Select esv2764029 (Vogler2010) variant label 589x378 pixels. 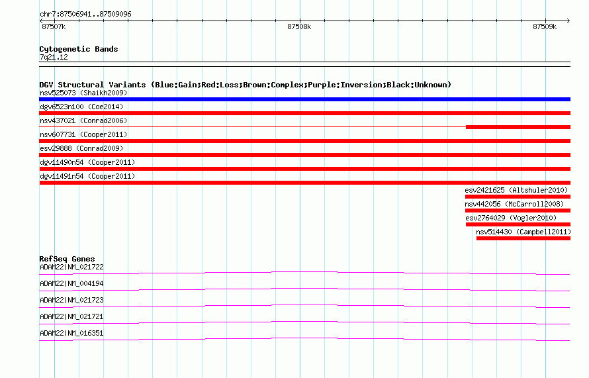point(512,218)
